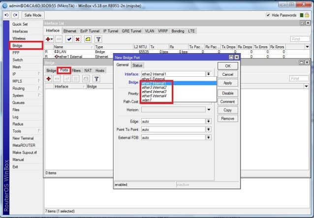This screenshot has height=218, width=314.
Task: Open Log in the sidebar menu
Action: coord(26,117)
